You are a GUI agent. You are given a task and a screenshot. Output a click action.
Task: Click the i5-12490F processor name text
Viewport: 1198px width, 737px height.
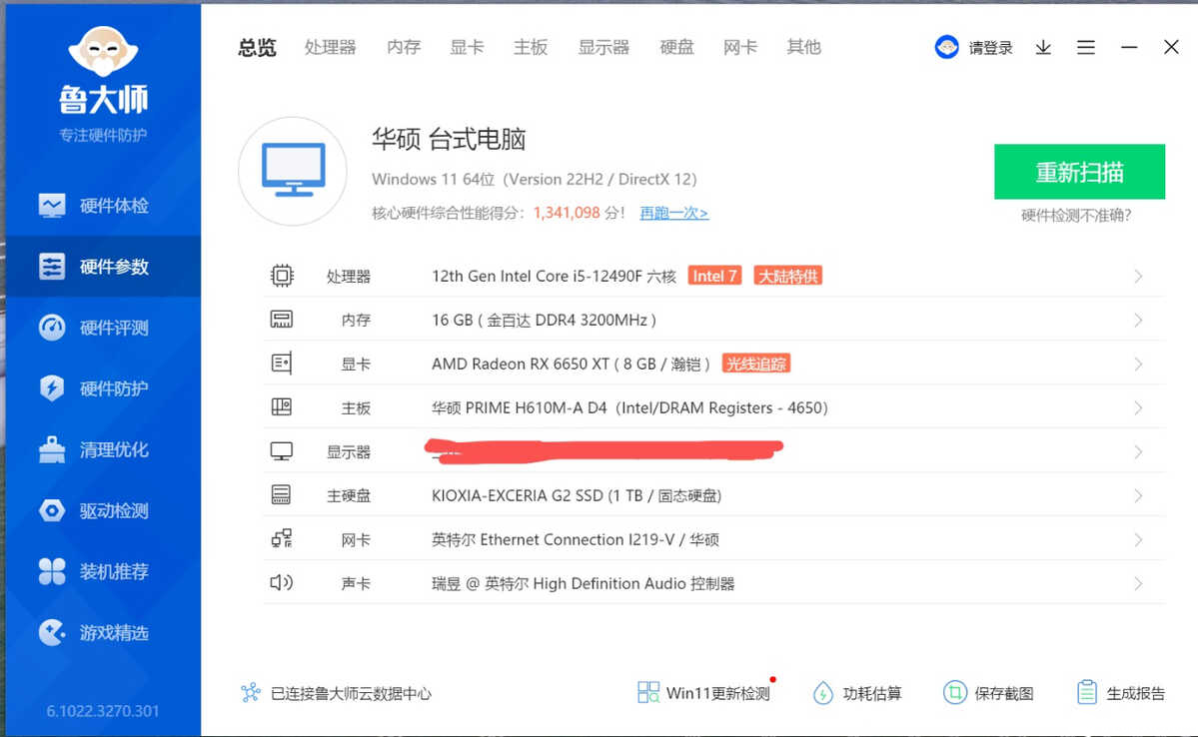[554, 276]
